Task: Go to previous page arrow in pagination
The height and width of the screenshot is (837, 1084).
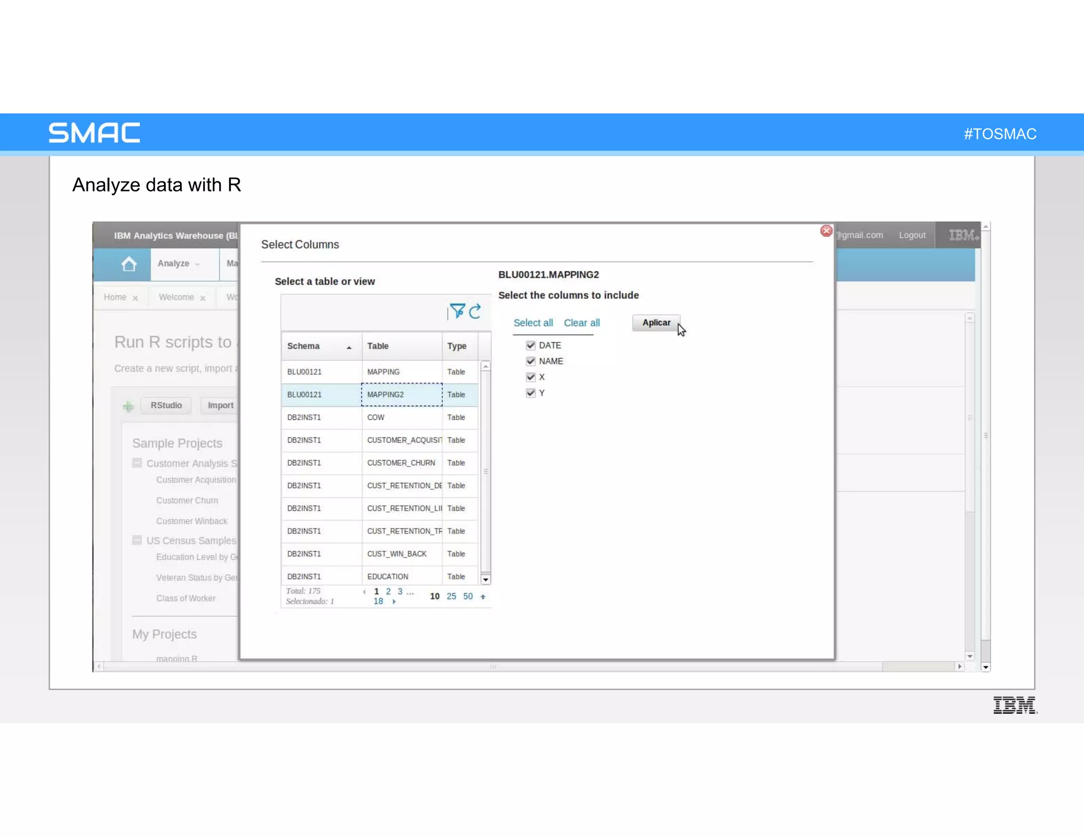Action: click(x=364, y=592)
